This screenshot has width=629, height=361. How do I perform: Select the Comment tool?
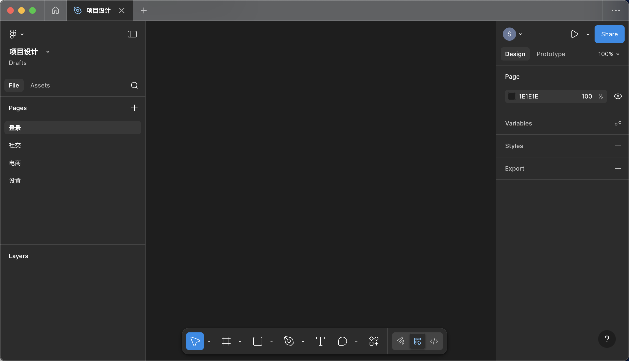pos(342,341)
